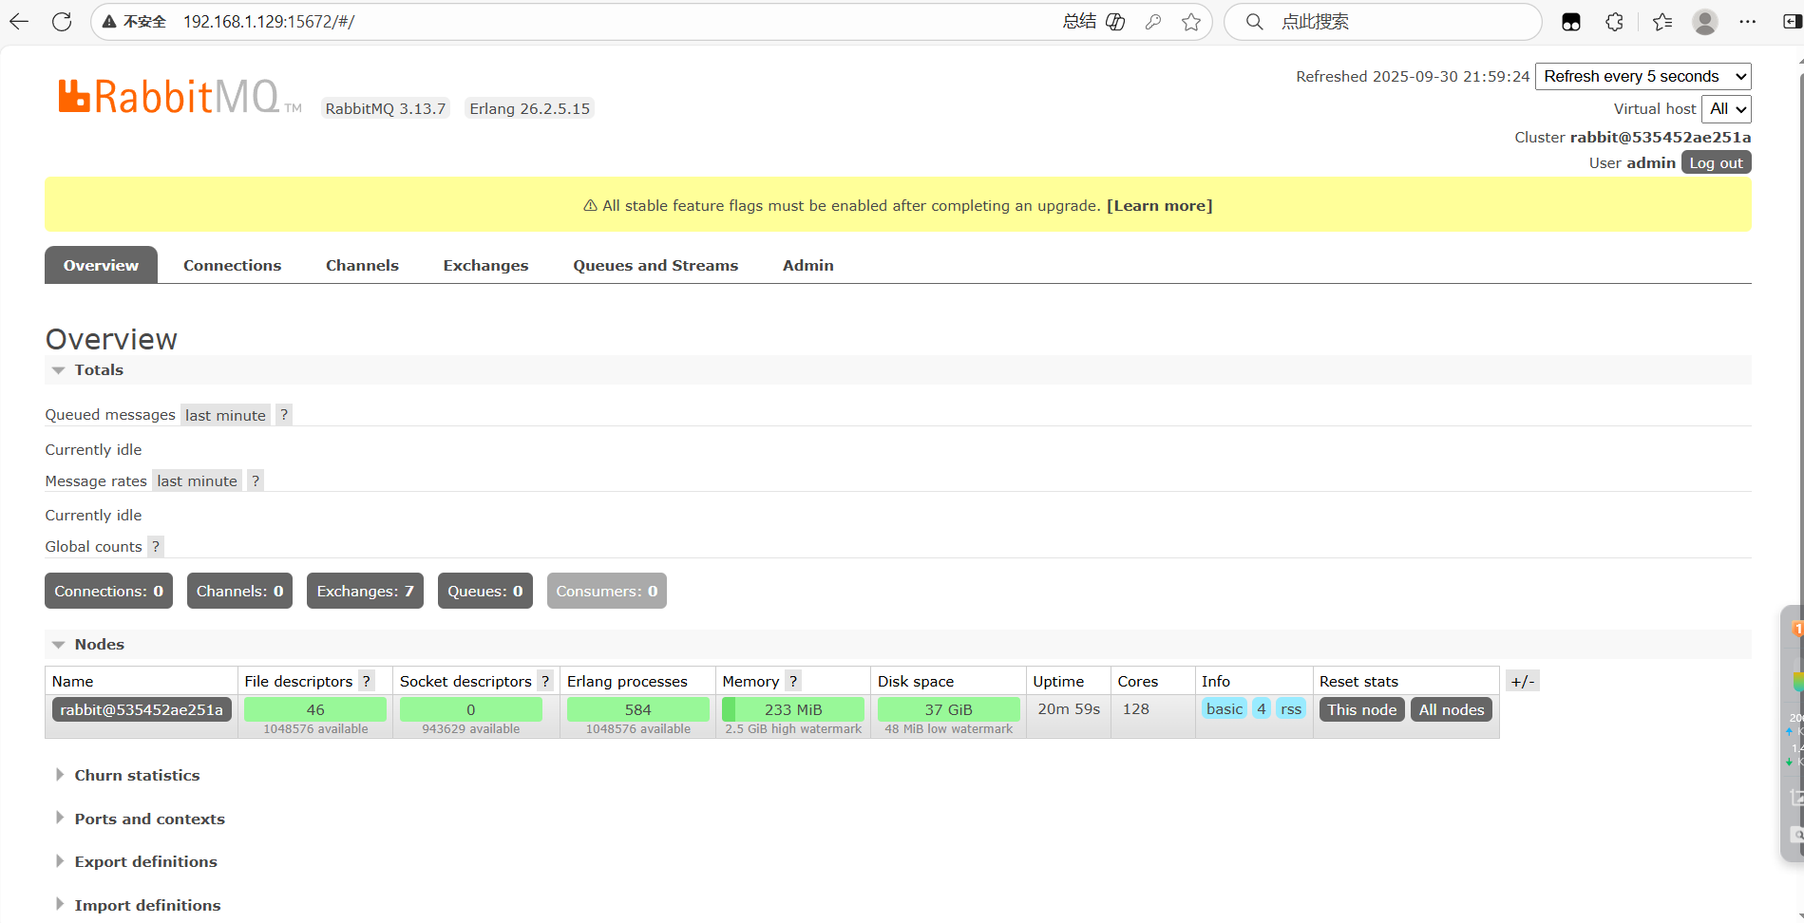Open the browser profile avatar
This screenshot has height=923, width=1804.
[1705, 22]
